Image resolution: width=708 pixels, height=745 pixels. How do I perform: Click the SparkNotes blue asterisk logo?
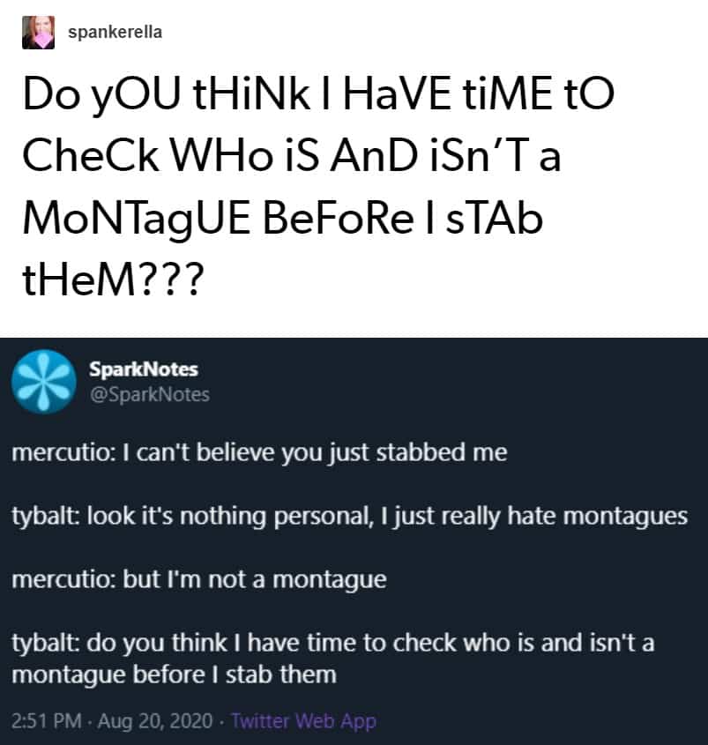pyautogui.click(x=44, y=382)
